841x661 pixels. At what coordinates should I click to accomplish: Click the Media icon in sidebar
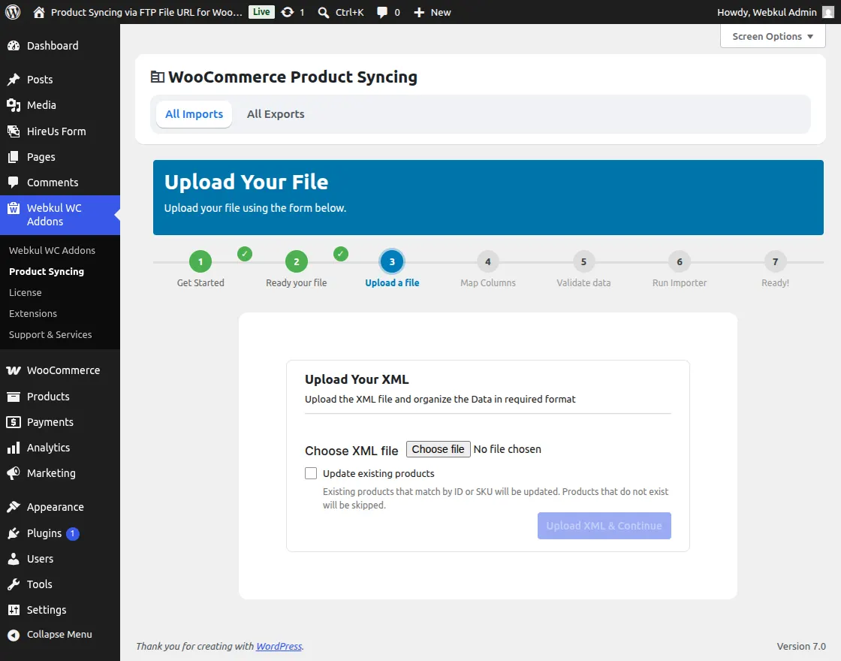(x=14, y=105)
